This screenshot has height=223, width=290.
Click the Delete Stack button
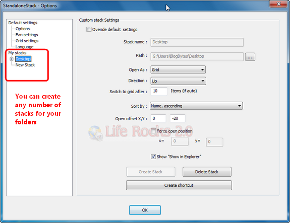tap(207, 172)
